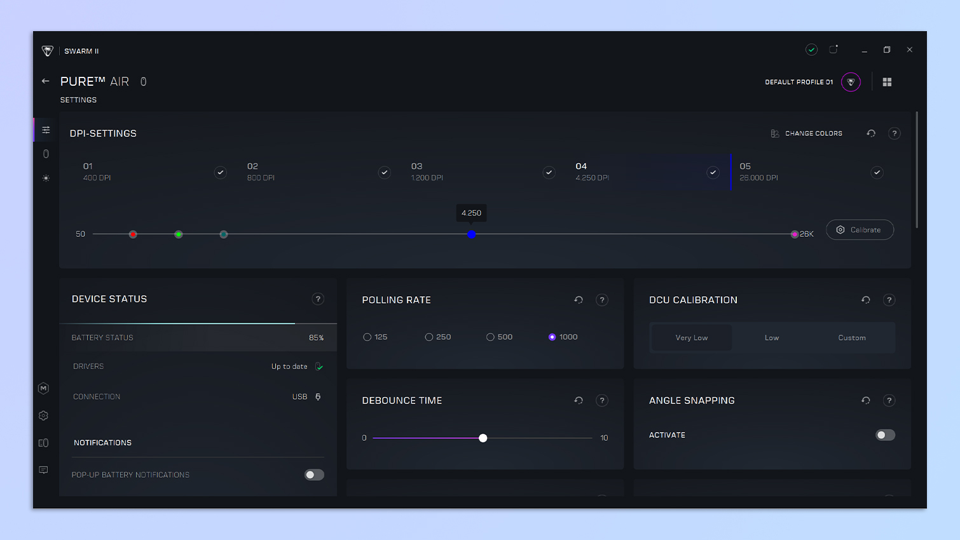Click the red DPI slider handle
Viewport: 960px width, 540px height.
(x=133, y=234)
